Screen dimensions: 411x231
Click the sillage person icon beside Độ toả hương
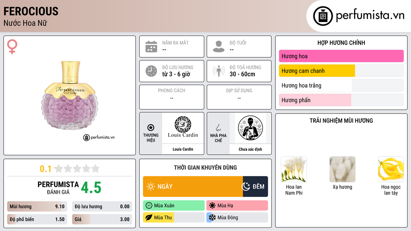pos(219,71)
